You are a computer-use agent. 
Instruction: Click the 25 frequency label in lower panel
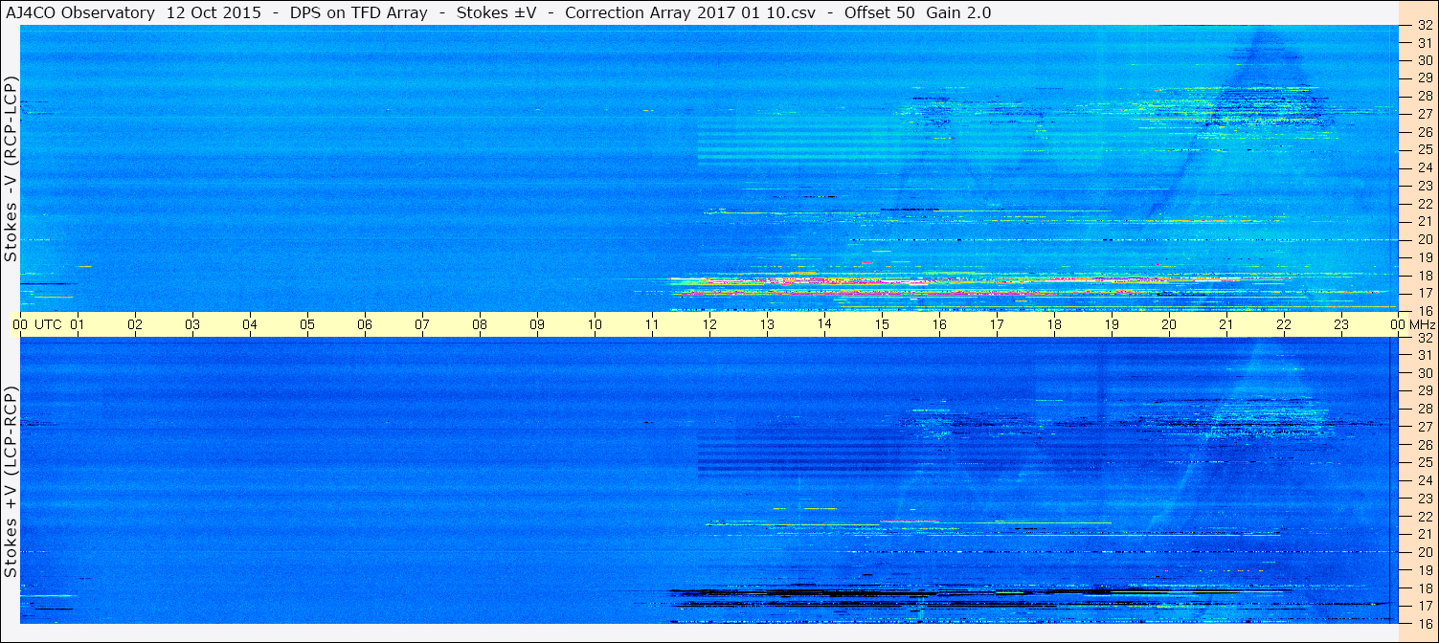click(x=1424, y=463)
